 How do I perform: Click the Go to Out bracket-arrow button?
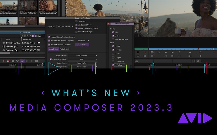point(180,56)
